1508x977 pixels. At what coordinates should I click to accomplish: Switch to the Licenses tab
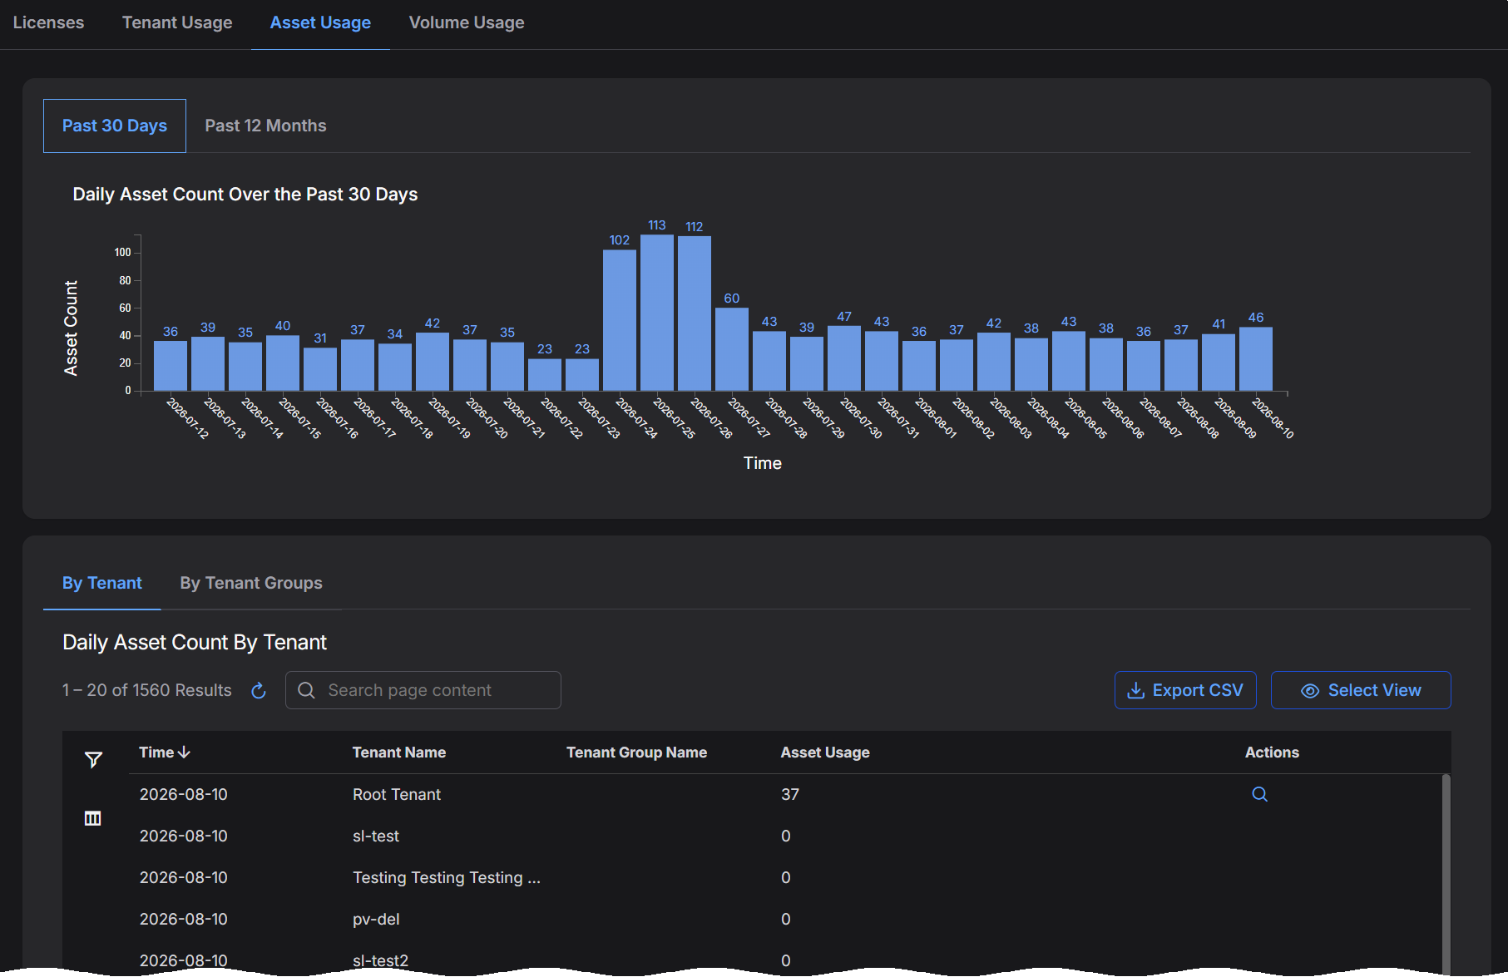(x=48, y=22)
